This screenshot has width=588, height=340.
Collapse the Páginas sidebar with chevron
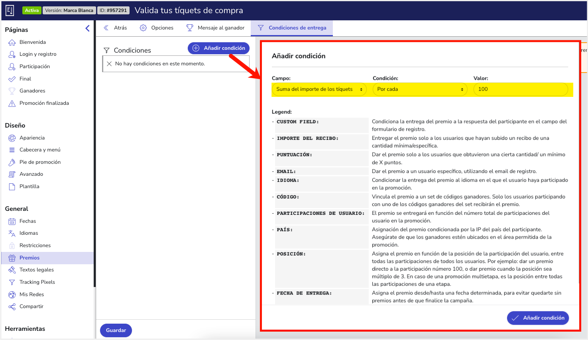pos(88,28)
